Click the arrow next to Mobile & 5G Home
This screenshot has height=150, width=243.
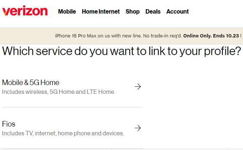[x=137, y=87]
